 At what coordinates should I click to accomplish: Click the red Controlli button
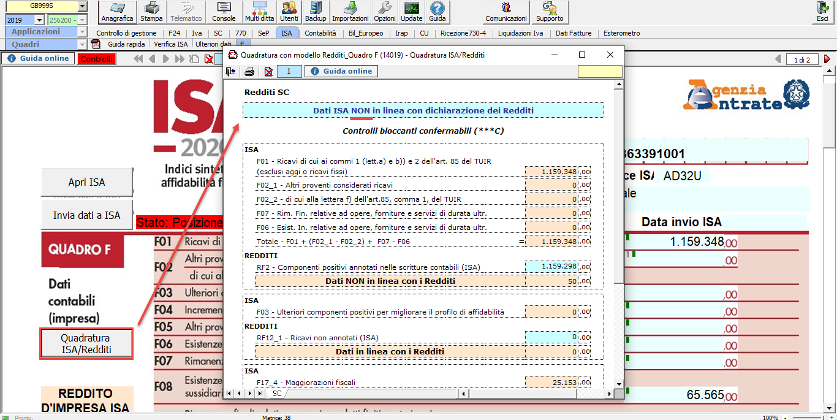[x=97, y=59]
